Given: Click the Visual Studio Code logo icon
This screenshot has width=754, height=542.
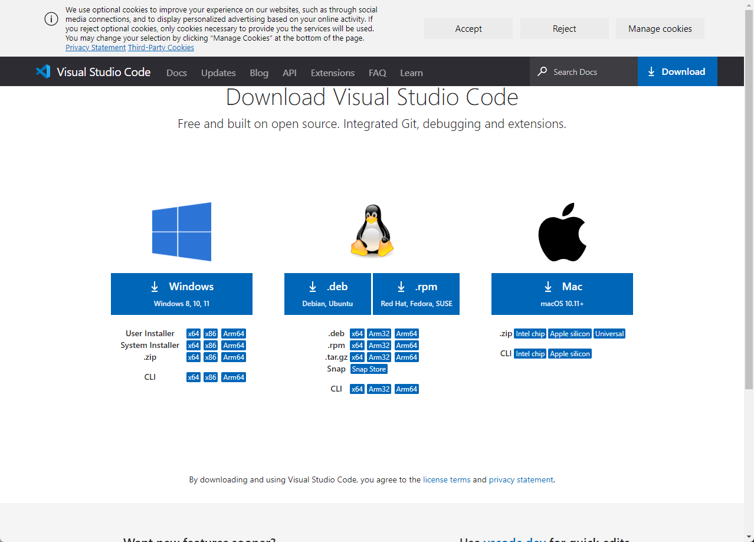Looking at the screenshot, I should click(x=43, y=72).
